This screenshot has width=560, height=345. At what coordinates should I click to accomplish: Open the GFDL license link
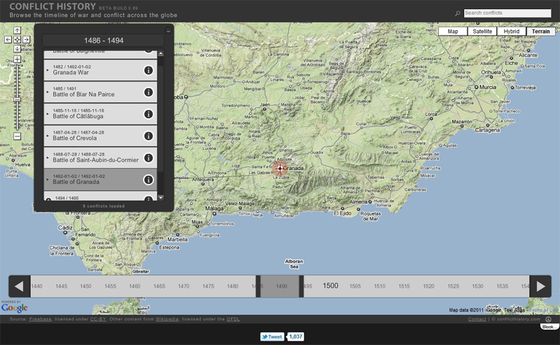(x=233, y=319)
